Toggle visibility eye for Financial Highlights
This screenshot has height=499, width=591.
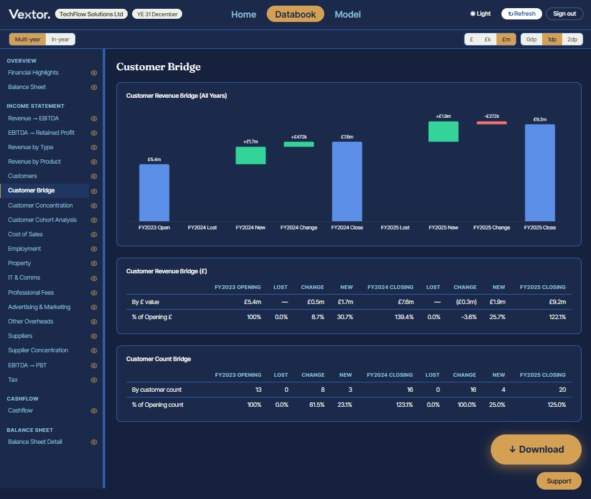[95, 73]
